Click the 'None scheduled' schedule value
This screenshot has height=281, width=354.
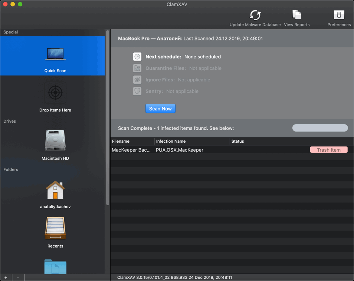tap(203, 57)
